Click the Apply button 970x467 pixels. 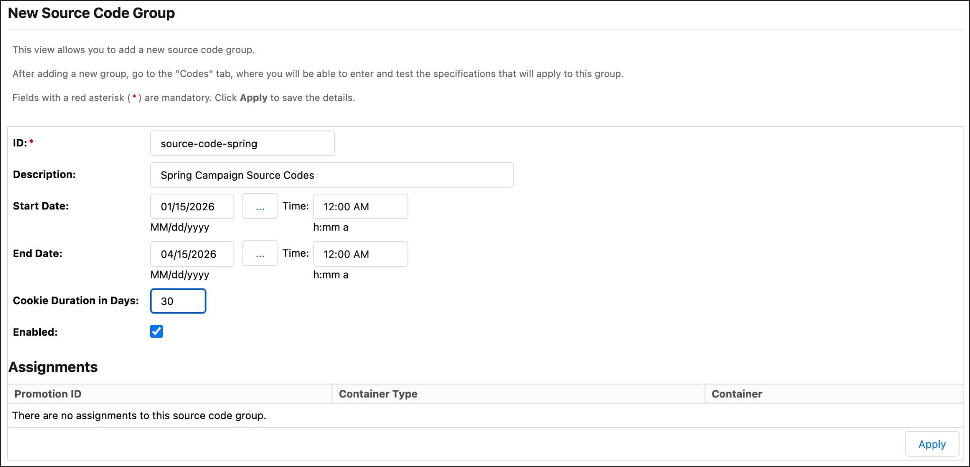(932, 444)
